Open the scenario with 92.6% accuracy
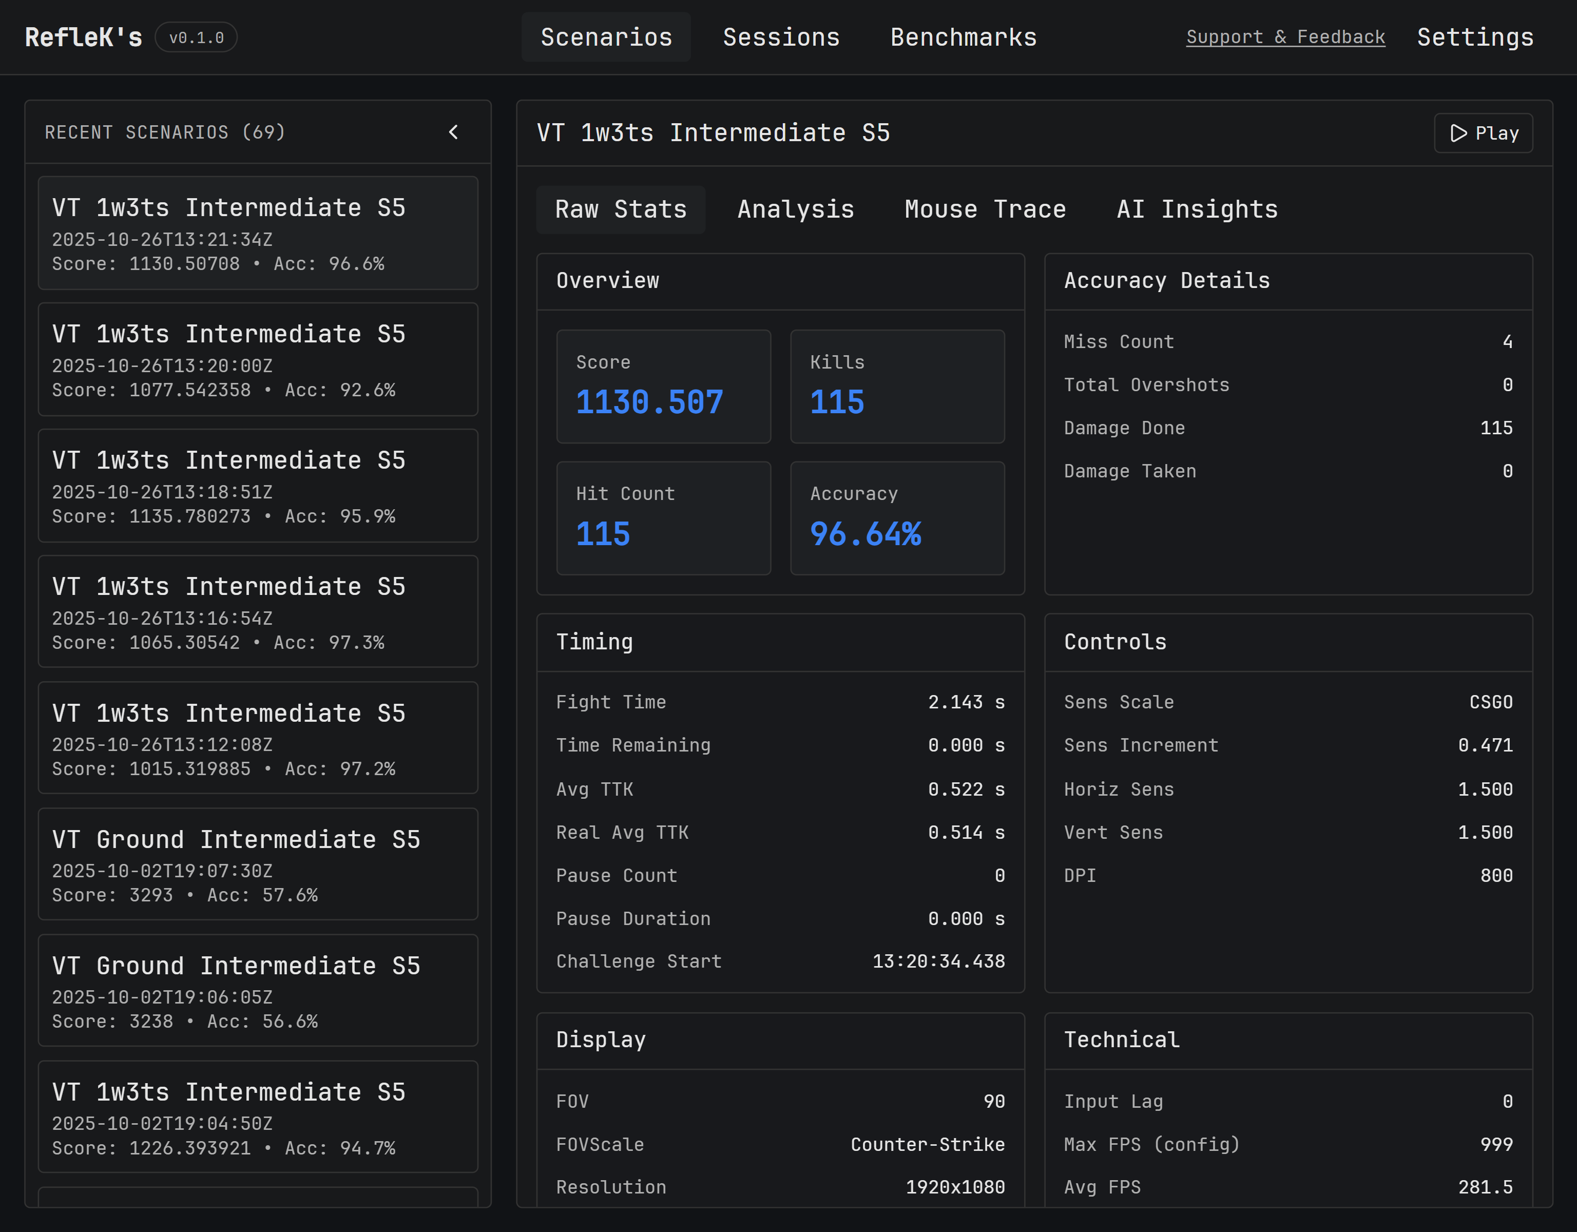This screenshot has height=1232, width=1577. click(258, 359)
